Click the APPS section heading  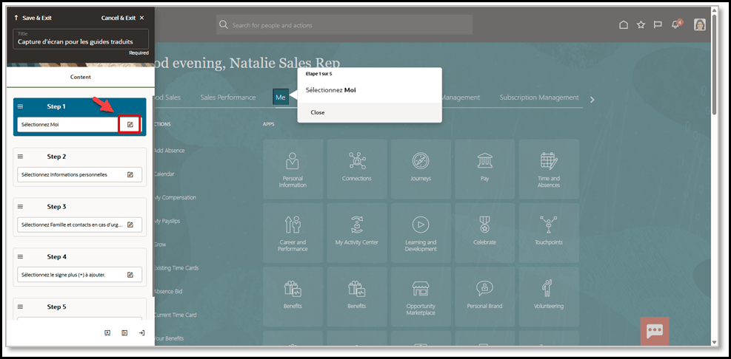pyautogui.click(x=269, y=124)
